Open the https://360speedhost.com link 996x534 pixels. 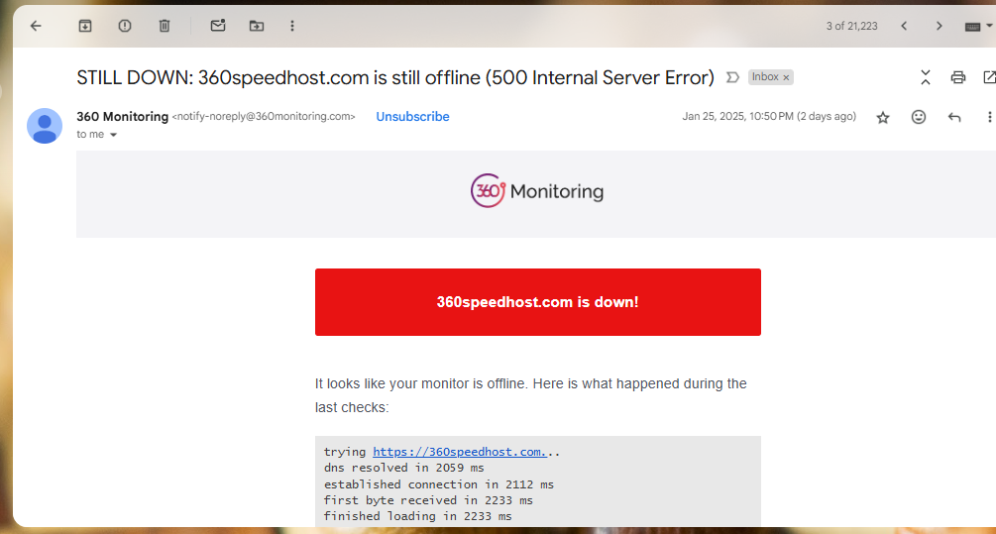[x=459, y=452]
